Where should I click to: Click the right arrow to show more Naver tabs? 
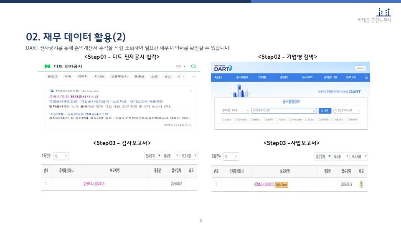[x=183, y=76]
